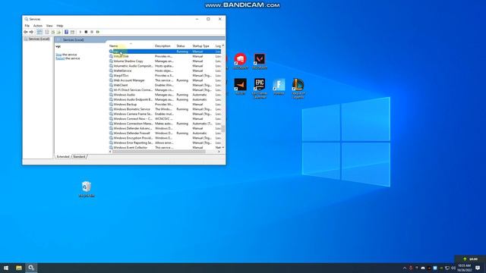Click the blue Help toolbar icon

(66, 32)
